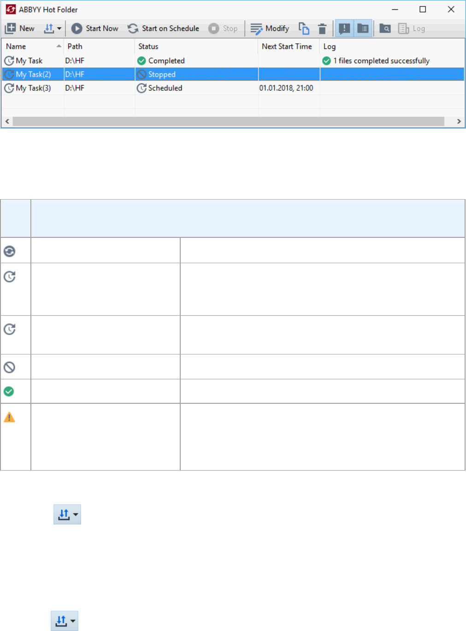The height and width of the screenshot is (631, 466).
Task: Click the orange warning triangle in legend table
Action: coord(9,417)
